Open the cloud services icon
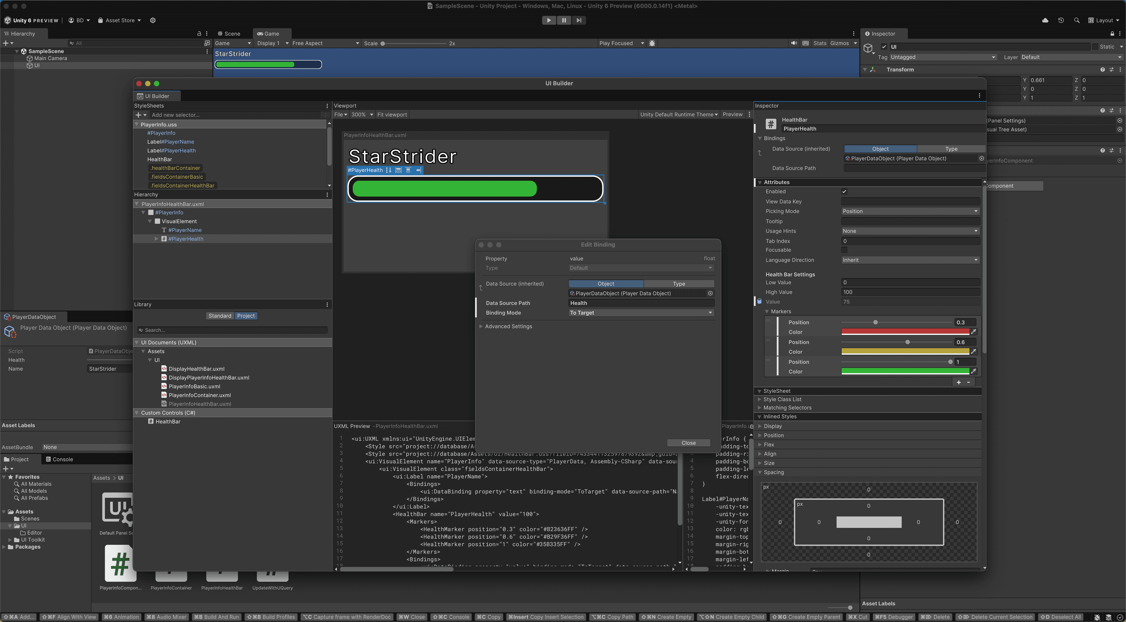 tap(1045, 20)
